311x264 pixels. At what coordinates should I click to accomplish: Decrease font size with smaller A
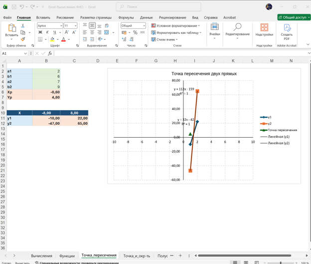74,32
